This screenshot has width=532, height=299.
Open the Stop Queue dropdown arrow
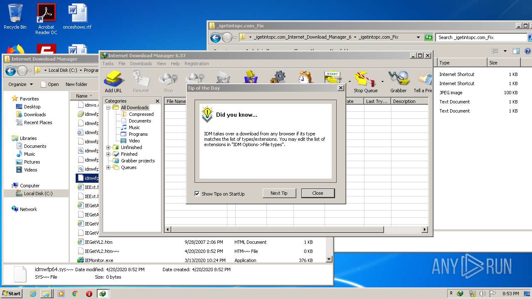click(382, 81)
